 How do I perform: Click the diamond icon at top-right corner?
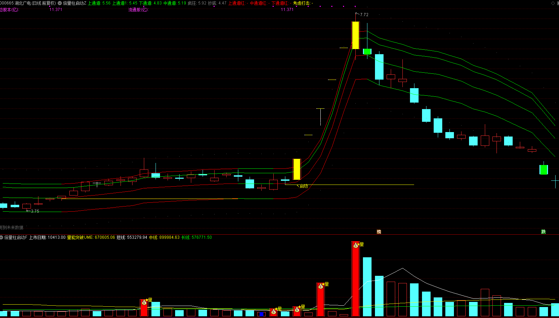pos(553,3)
